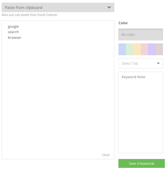Click the search keyword line
Image resolution: width=167 pixels, height=173 pixels.
tap(13, 32)
